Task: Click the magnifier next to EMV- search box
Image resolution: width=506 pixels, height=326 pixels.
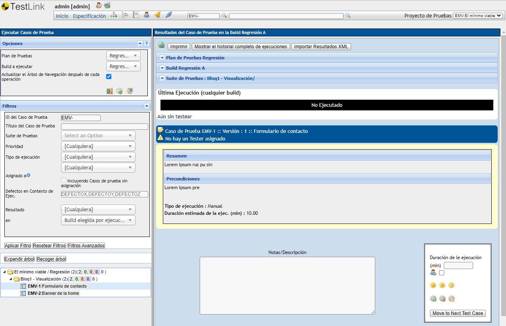Action: coord(224,16)
